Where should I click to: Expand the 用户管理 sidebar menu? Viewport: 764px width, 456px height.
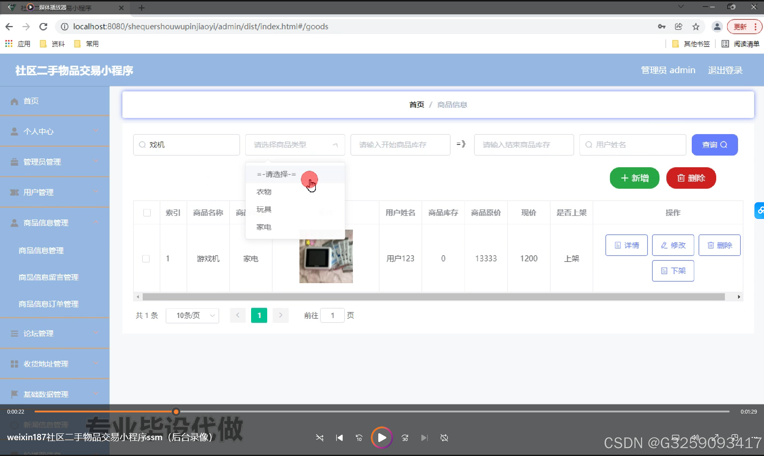pyautogui.click(x=55, y=192)
